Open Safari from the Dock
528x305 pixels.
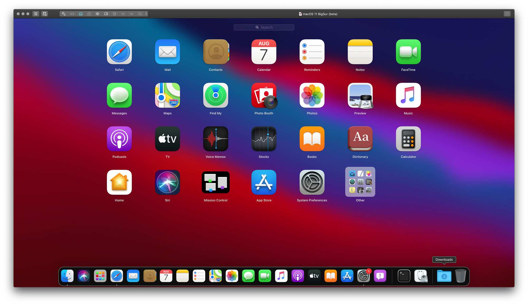pyautogui.click(x=117, y=276)
